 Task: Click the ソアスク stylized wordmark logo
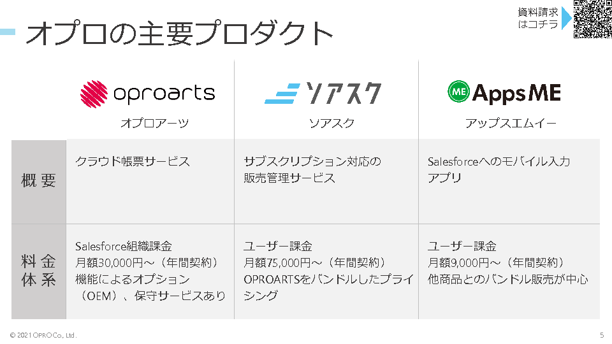coord(342,94)
